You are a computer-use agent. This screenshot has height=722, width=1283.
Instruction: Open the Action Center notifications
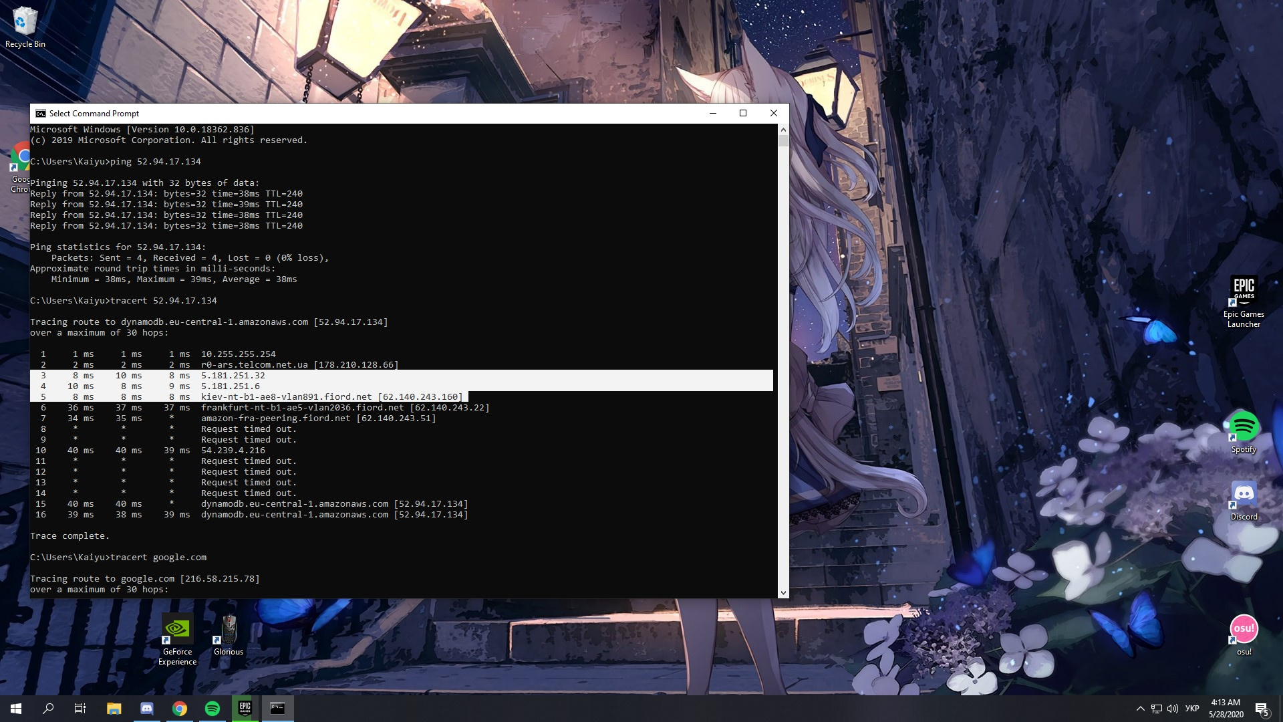coord(1262,709)
